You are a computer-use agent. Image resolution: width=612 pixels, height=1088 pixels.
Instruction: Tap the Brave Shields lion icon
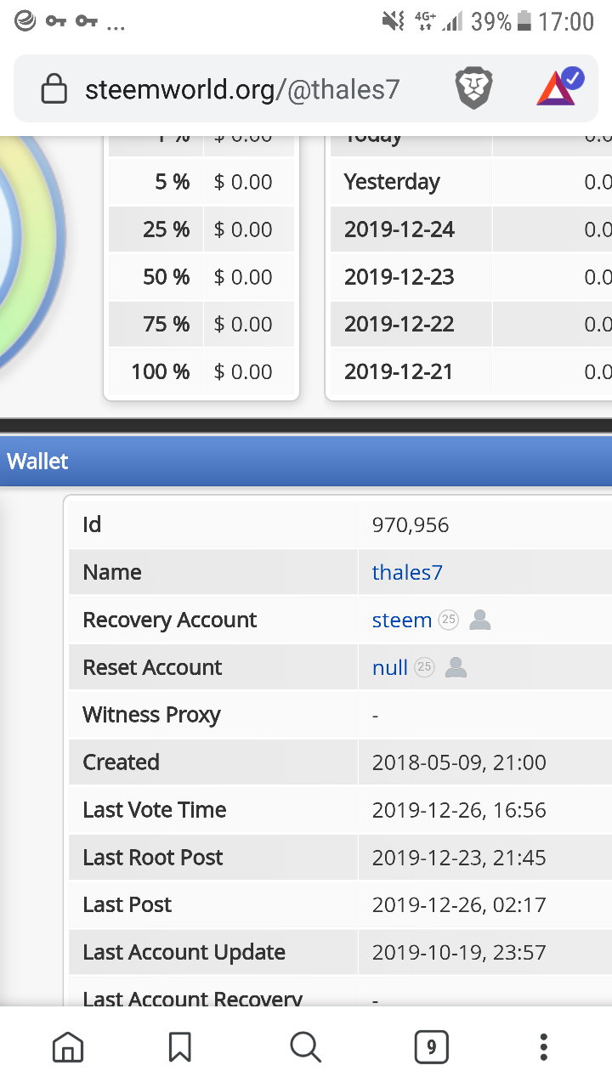point(474,88)
